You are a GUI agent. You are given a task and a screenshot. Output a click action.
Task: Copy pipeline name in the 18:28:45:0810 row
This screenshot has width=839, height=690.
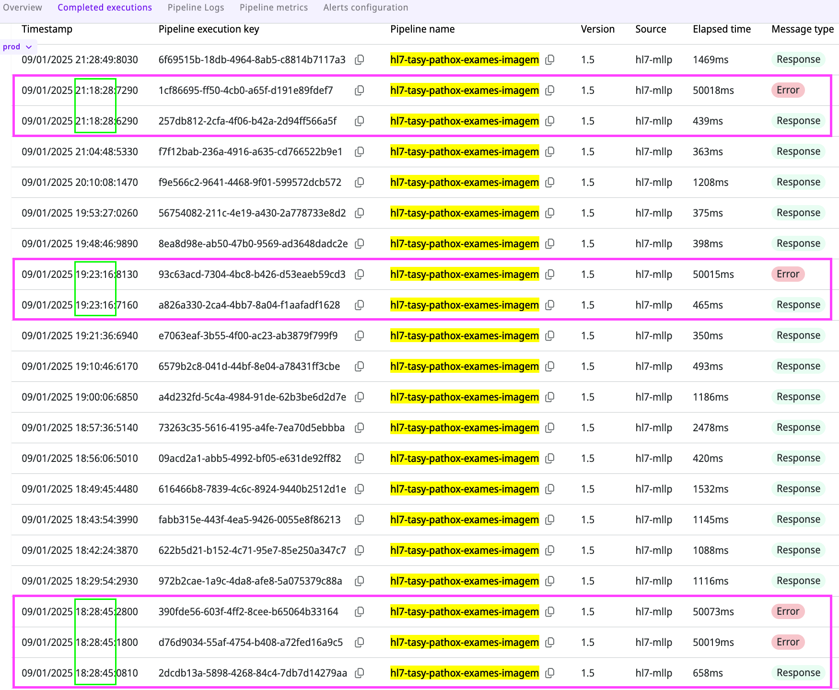point(550,673)
